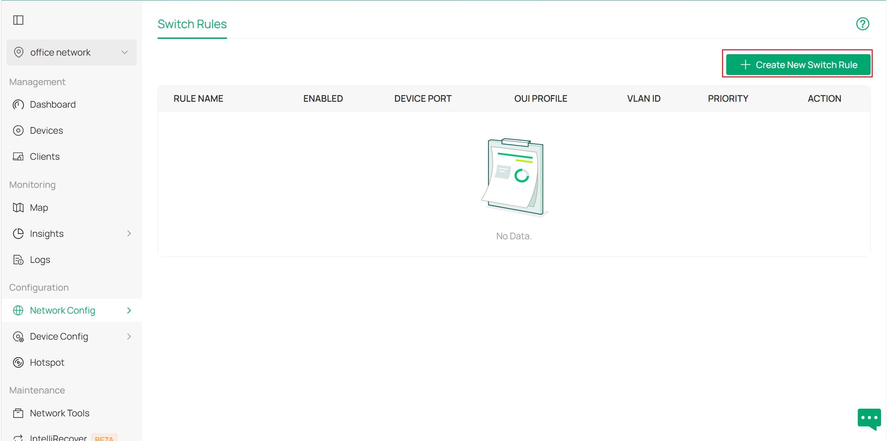Click the Configuration section label
This screenshot has height=441, width=888.
(39, 288)
